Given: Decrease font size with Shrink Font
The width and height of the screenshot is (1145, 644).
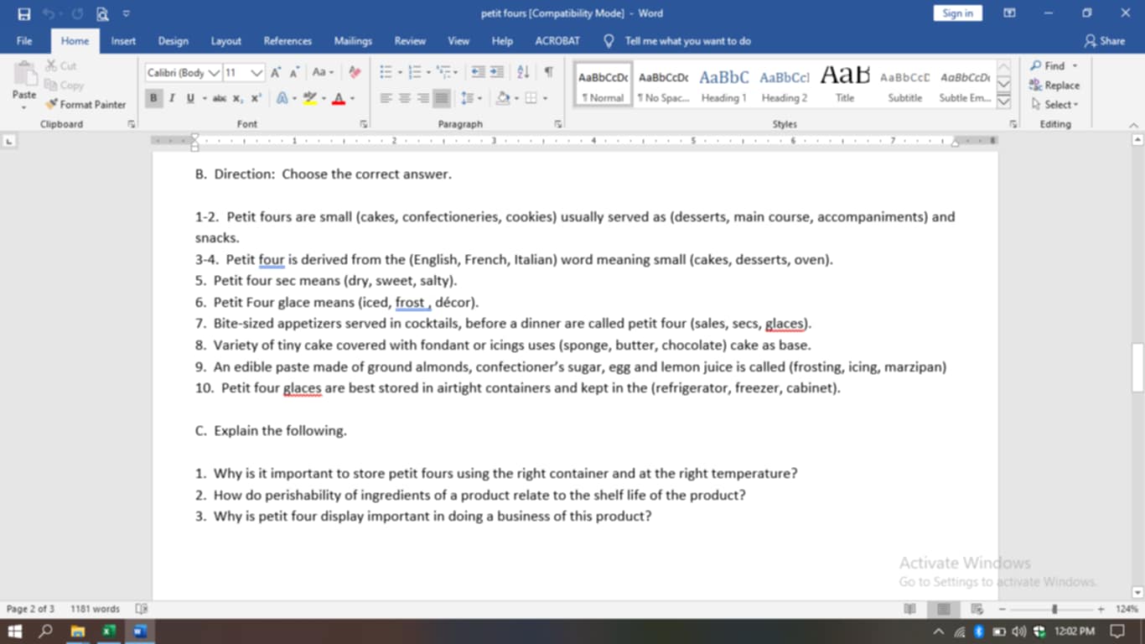Looking at the screenshot, I should [x=294, y=73].
